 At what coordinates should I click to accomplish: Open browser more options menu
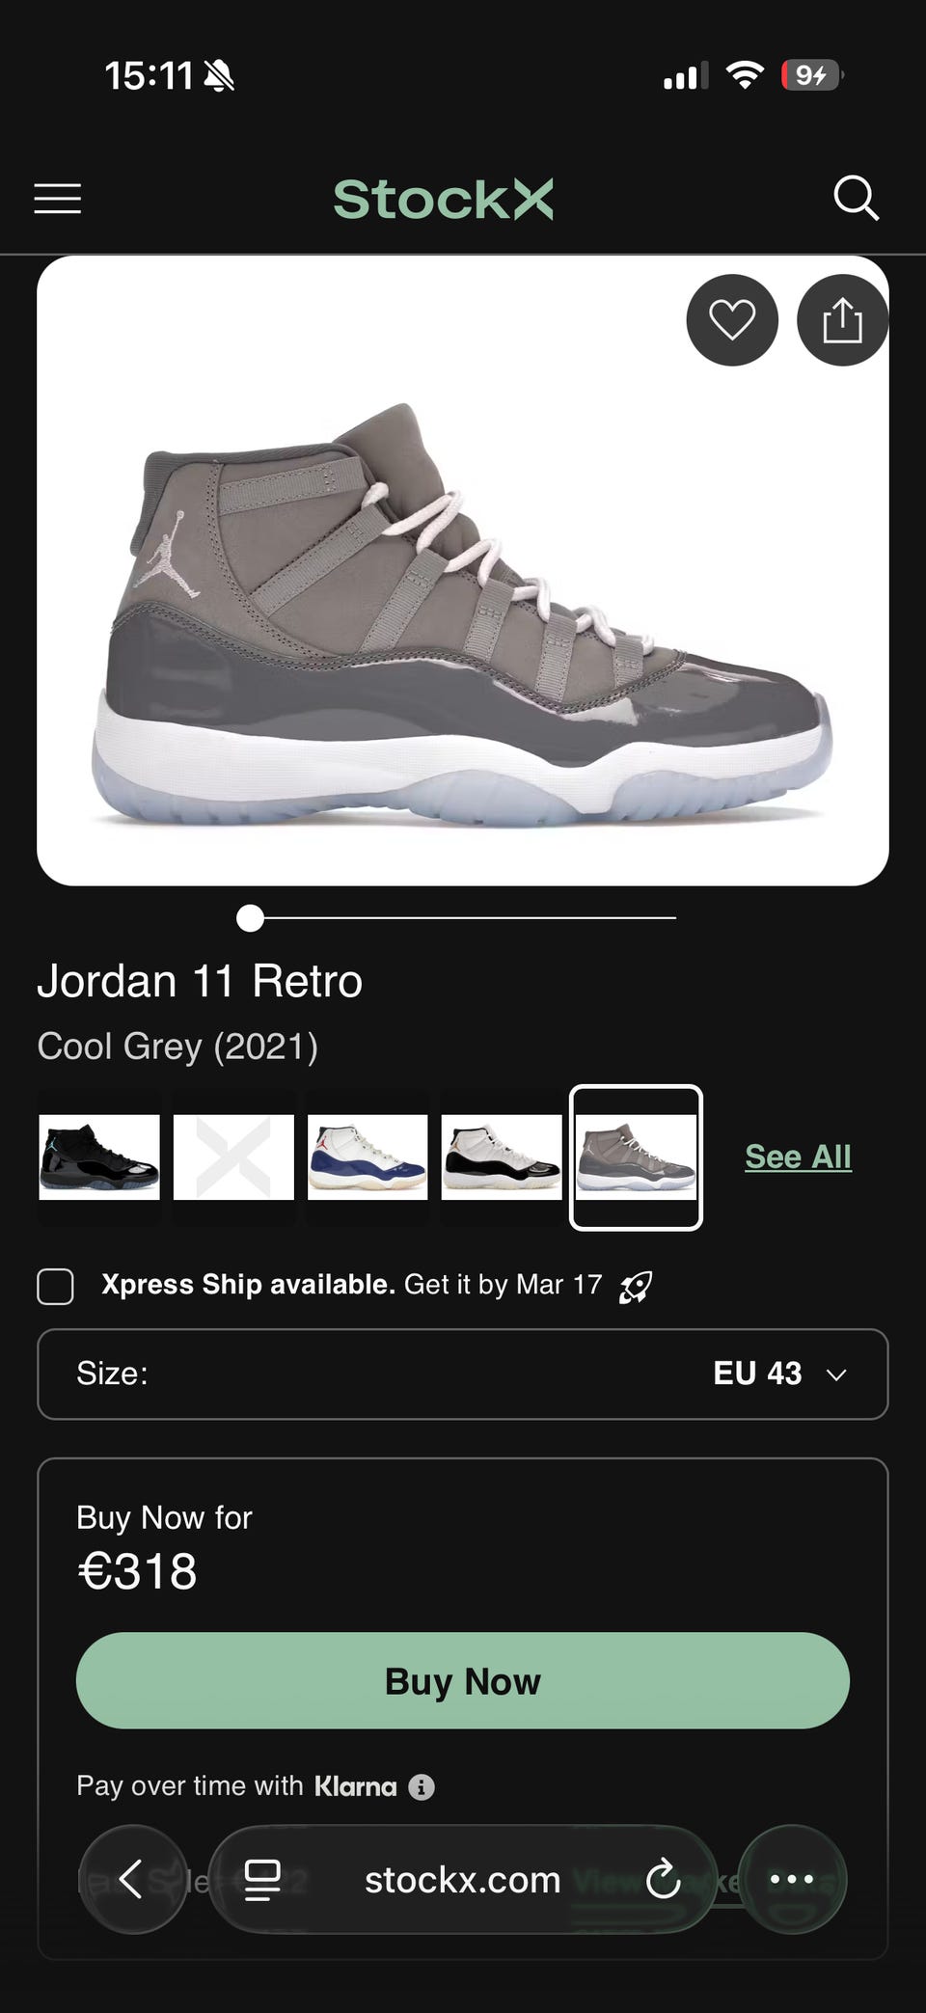(792, 1879)
